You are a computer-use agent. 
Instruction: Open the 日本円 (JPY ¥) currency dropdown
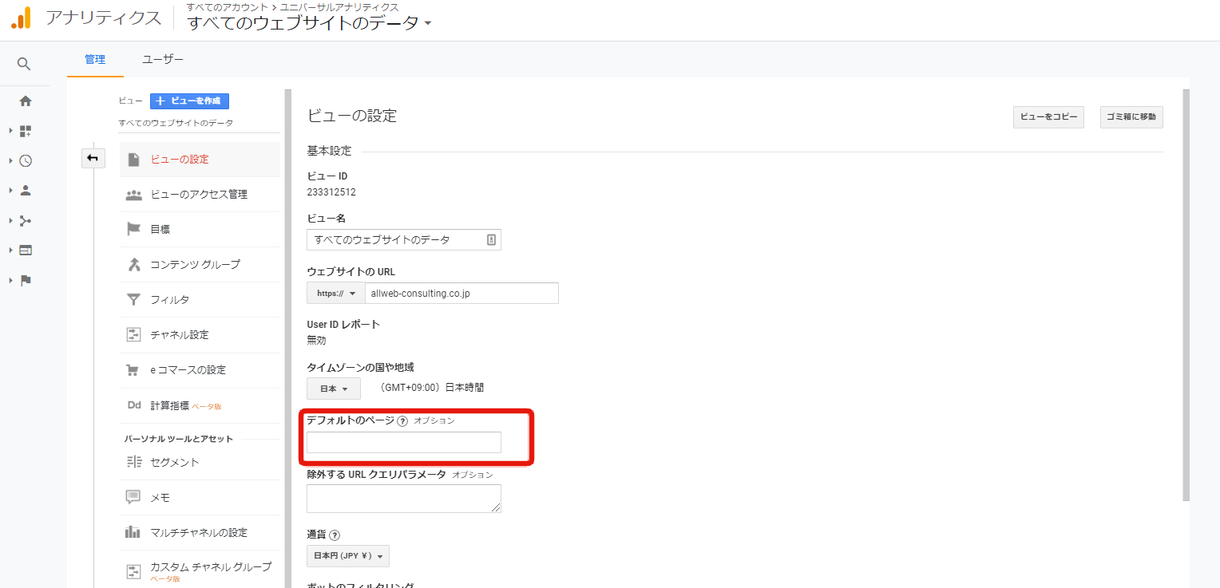348,556
